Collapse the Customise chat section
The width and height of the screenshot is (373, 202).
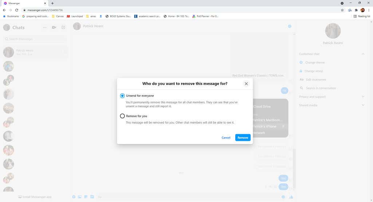[x=363, y=54]
